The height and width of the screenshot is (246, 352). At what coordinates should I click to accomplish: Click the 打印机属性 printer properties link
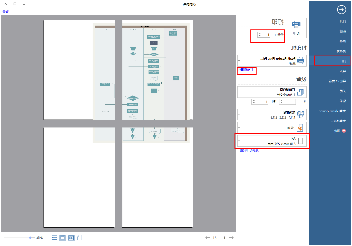pyautogui.click(x=246, y=70)
